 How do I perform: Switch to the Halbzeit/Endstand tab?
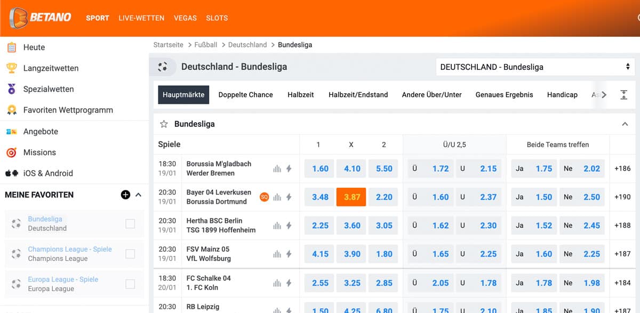tap(358, 95)
